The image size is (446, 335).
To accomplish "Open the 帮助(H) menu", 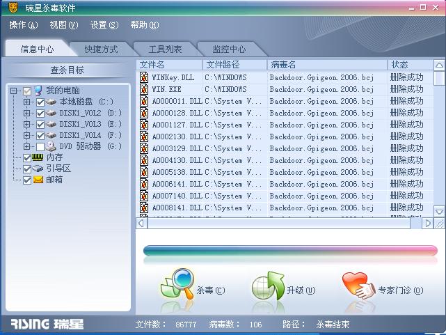I will tap(145, 25).
